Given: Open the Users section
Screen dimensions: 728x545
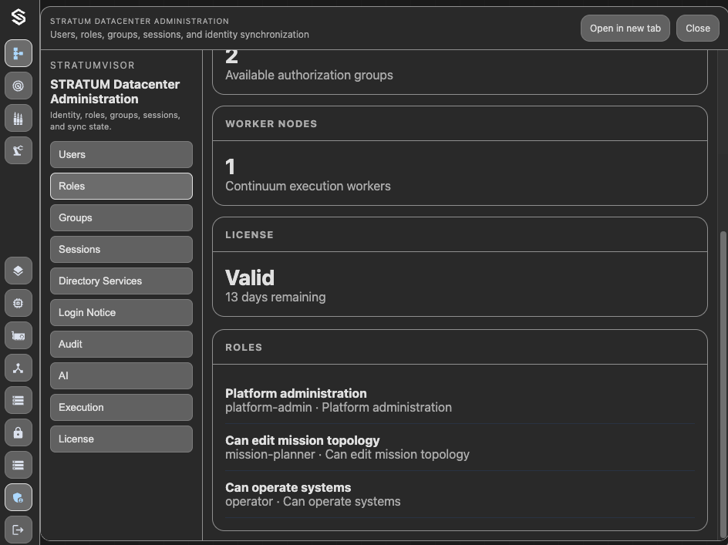Looking at the screenshot, I should 121,155.
